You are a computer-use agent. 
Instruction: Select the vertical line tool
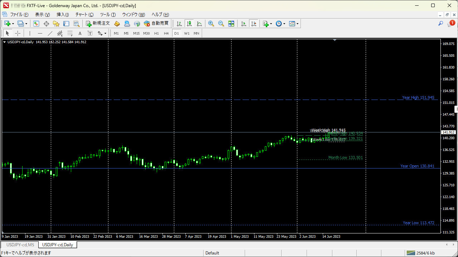(x=30, y=33)
